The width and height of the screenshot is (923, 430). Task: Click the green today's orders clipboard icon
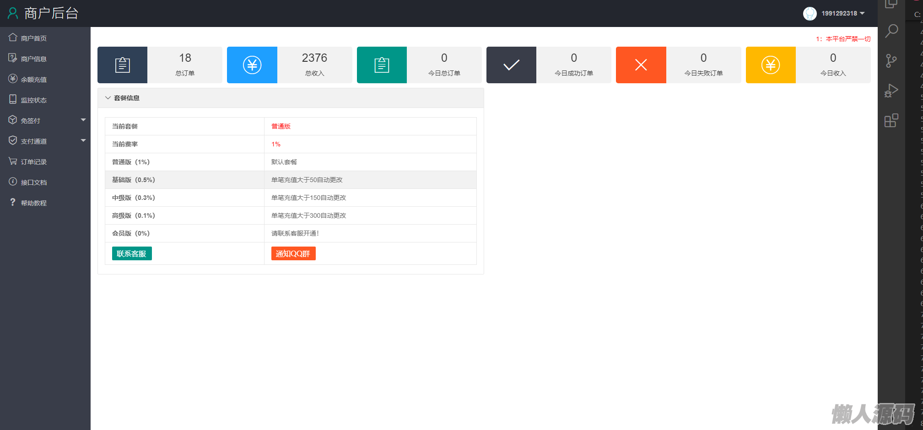[x=382, y=65]
